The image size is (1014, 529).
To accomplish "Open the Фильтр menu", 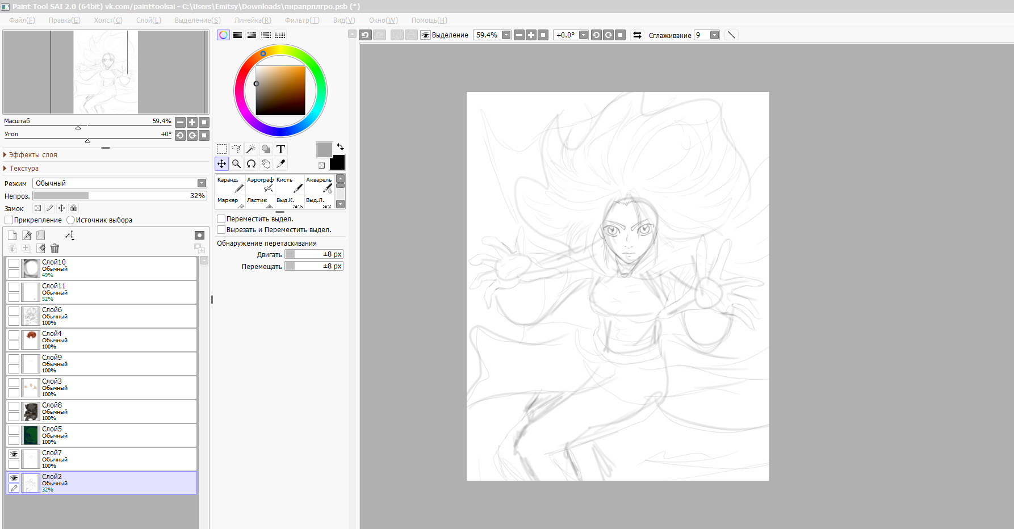I will (302, 20).
